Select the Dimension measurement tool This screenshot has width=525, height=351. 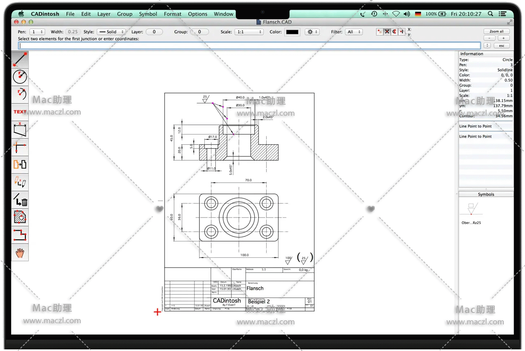tap(20, 129)
